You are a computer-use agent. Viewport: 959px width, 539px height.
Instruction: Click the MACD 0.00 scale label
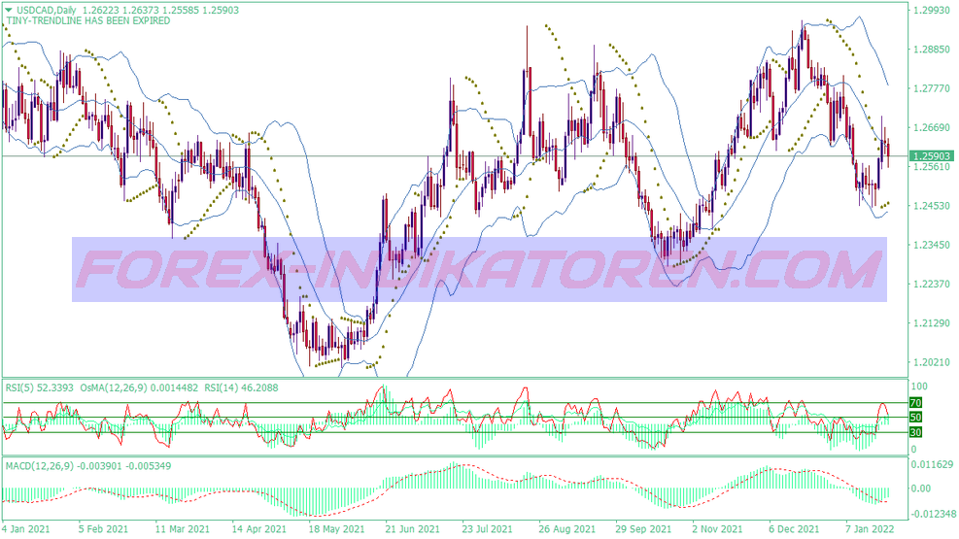point(920,488)
